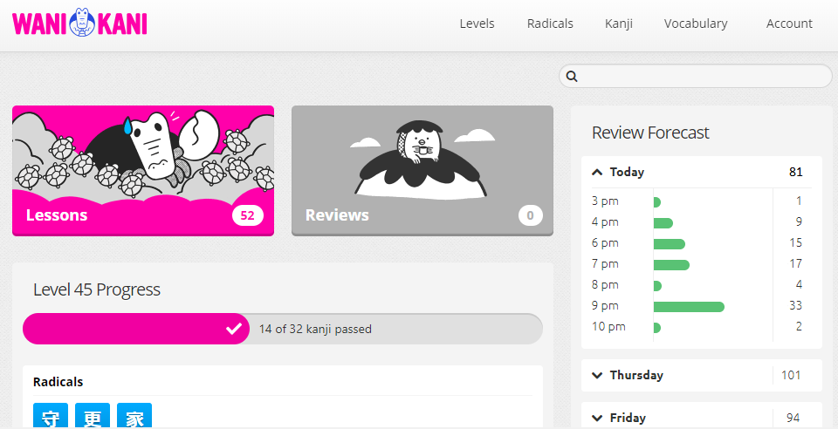Viewport: 838px width, 429px height.
Task: Click the 7 pm forecast bar
Action: pos(671,265)
